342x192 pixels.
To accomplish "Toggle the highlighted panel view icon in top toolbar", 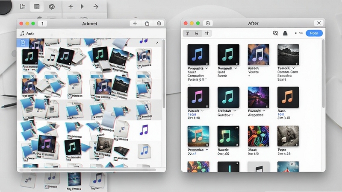I will pos(37,7).
